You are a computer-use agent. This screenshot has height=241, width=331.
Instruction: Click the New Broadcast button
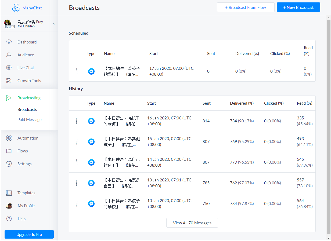click(x=298, y=8)
